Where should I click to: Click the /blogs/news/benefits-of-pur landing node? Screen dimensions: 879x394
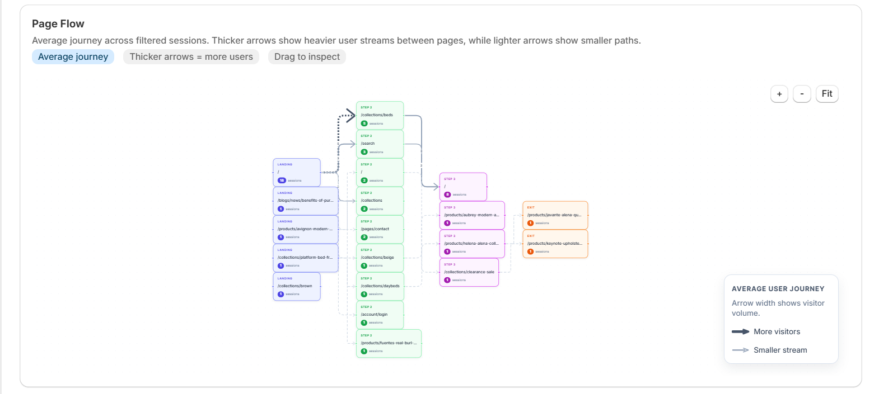tap(306, 201)
